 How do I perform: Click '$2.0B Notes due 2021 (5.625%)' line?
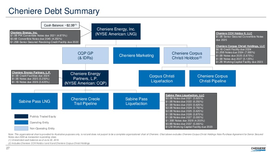(x=184, y=98)
